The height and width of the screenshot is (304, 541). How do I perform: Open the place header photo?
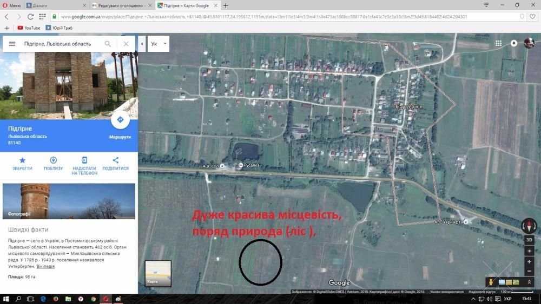[69, 85]
